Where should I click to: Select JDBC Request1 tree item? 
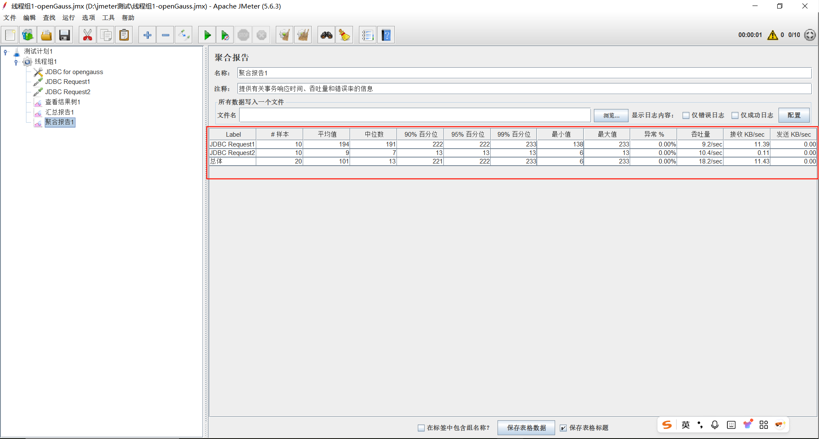point(68,82)
